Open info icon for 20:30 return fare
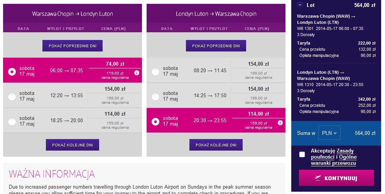 (280, 123)
